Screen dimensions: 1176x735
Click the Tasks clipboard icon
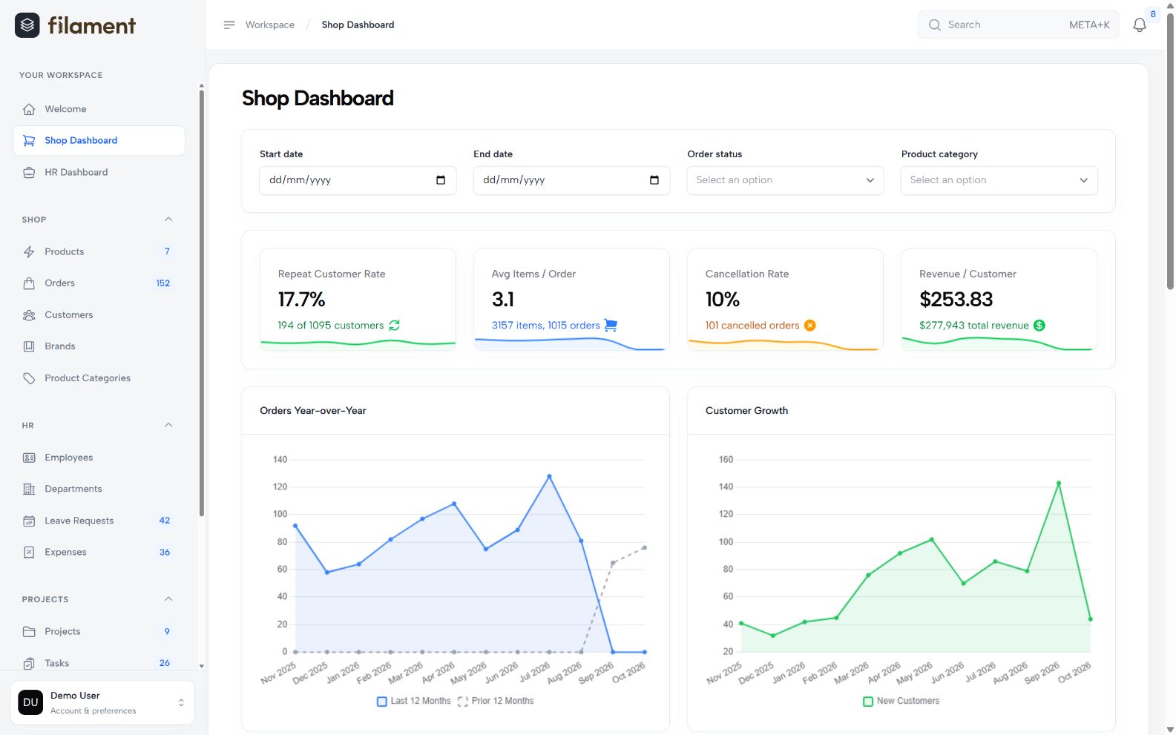pyautogui.click(x=29, y=663)
